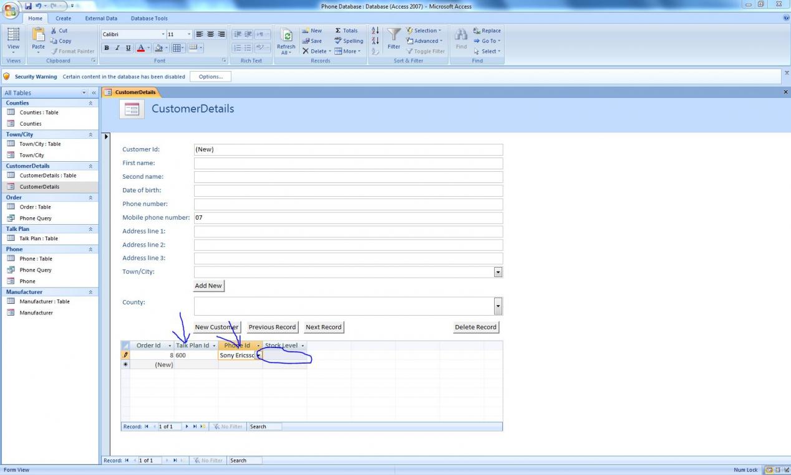Open the All Tables navigation dropdown
Image resolution: width=791 pixels, height=475 pixels.
coord(85,93)
